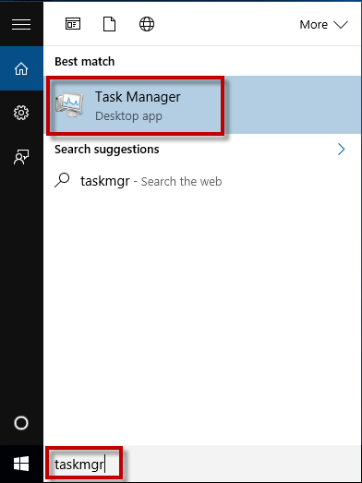Select the Home icon in the sidebar
The image size is (362, 483).
pos(21,68)
